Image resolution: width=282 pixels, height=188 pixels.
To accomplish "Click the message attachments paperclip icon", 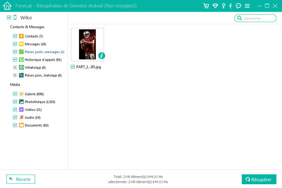I will 21,52.
